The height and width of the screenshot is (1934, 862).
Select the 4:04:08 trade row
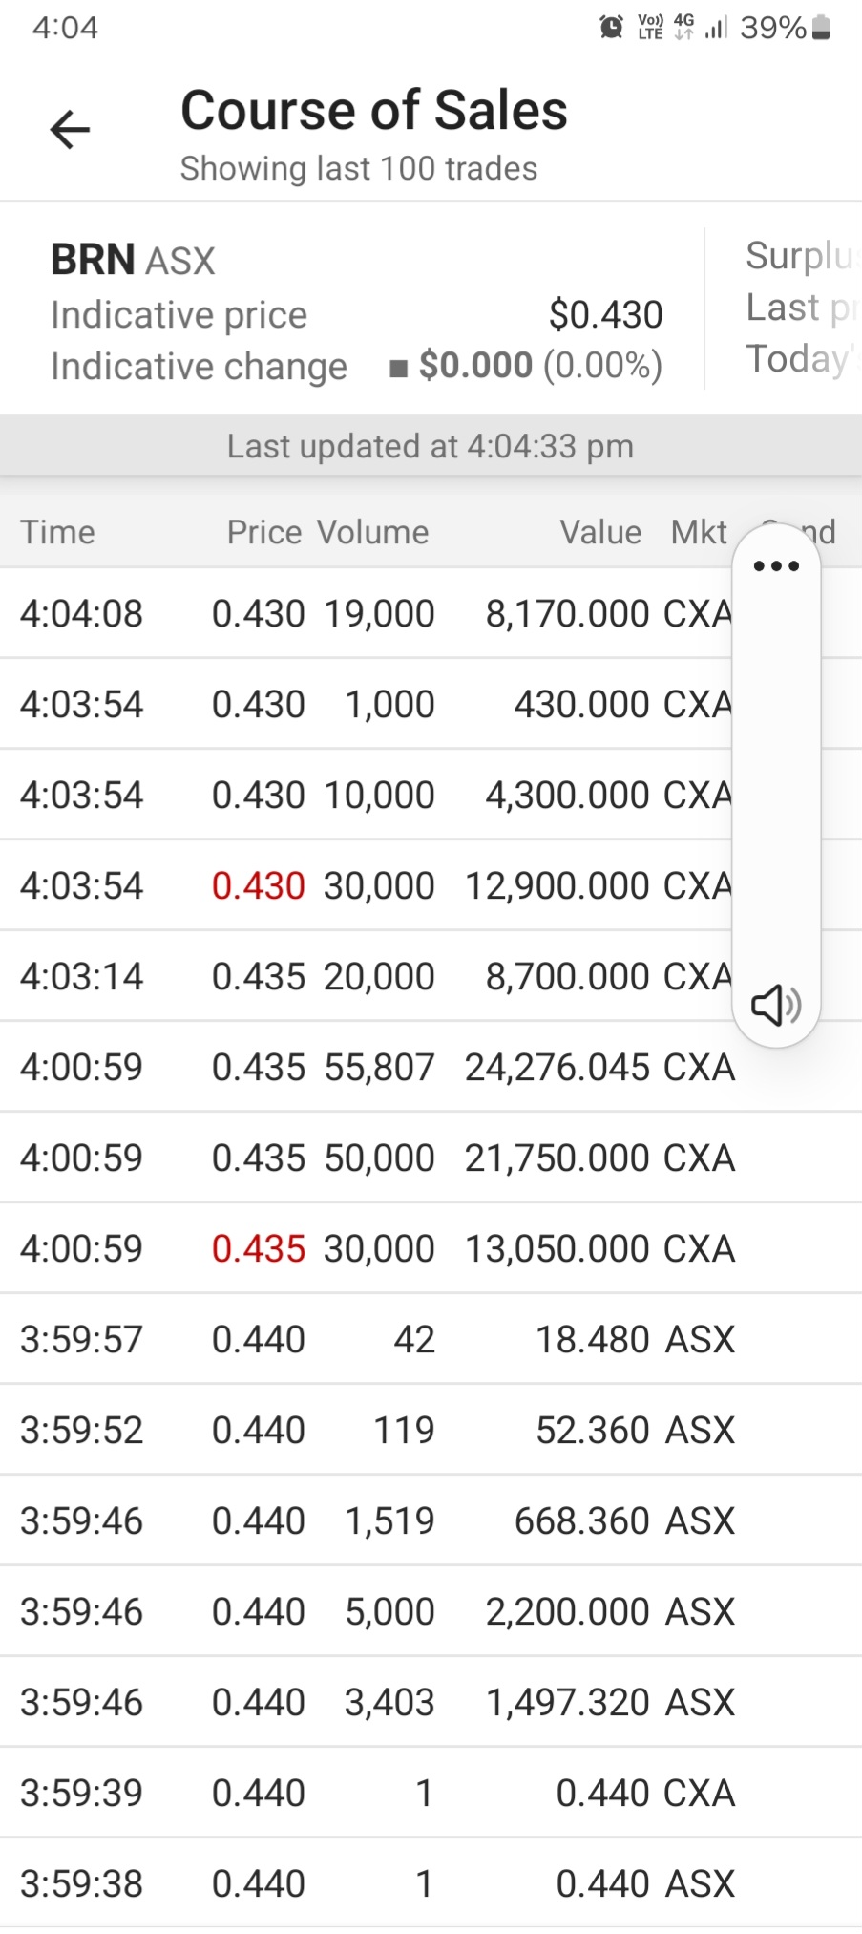(372, 613)
